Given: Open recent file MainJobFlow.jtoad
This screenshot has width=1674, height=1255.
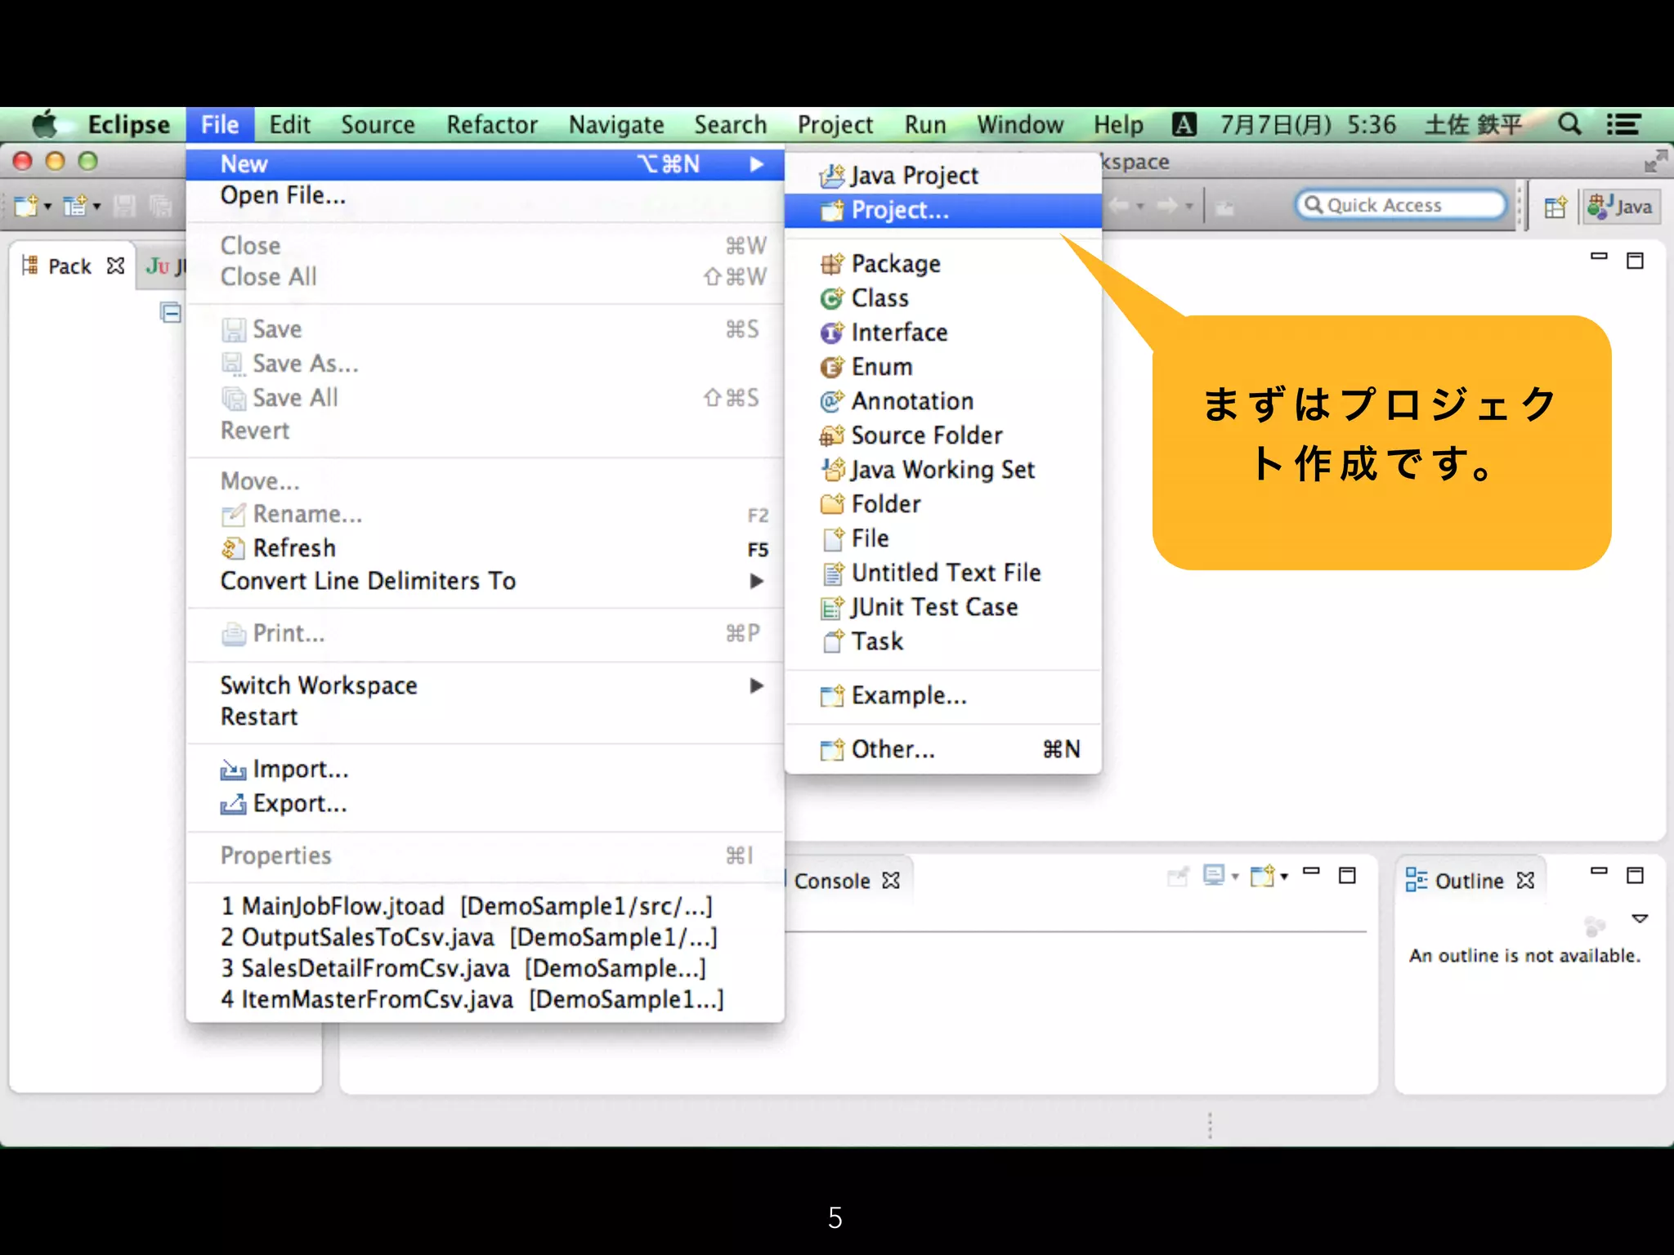Looking at the screenshot, I should (x=466, y=906).
